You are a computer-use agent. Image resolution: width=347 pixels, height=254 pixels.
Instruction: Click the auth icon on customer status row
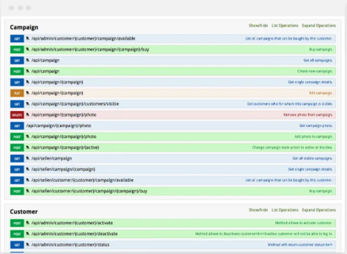27,245
